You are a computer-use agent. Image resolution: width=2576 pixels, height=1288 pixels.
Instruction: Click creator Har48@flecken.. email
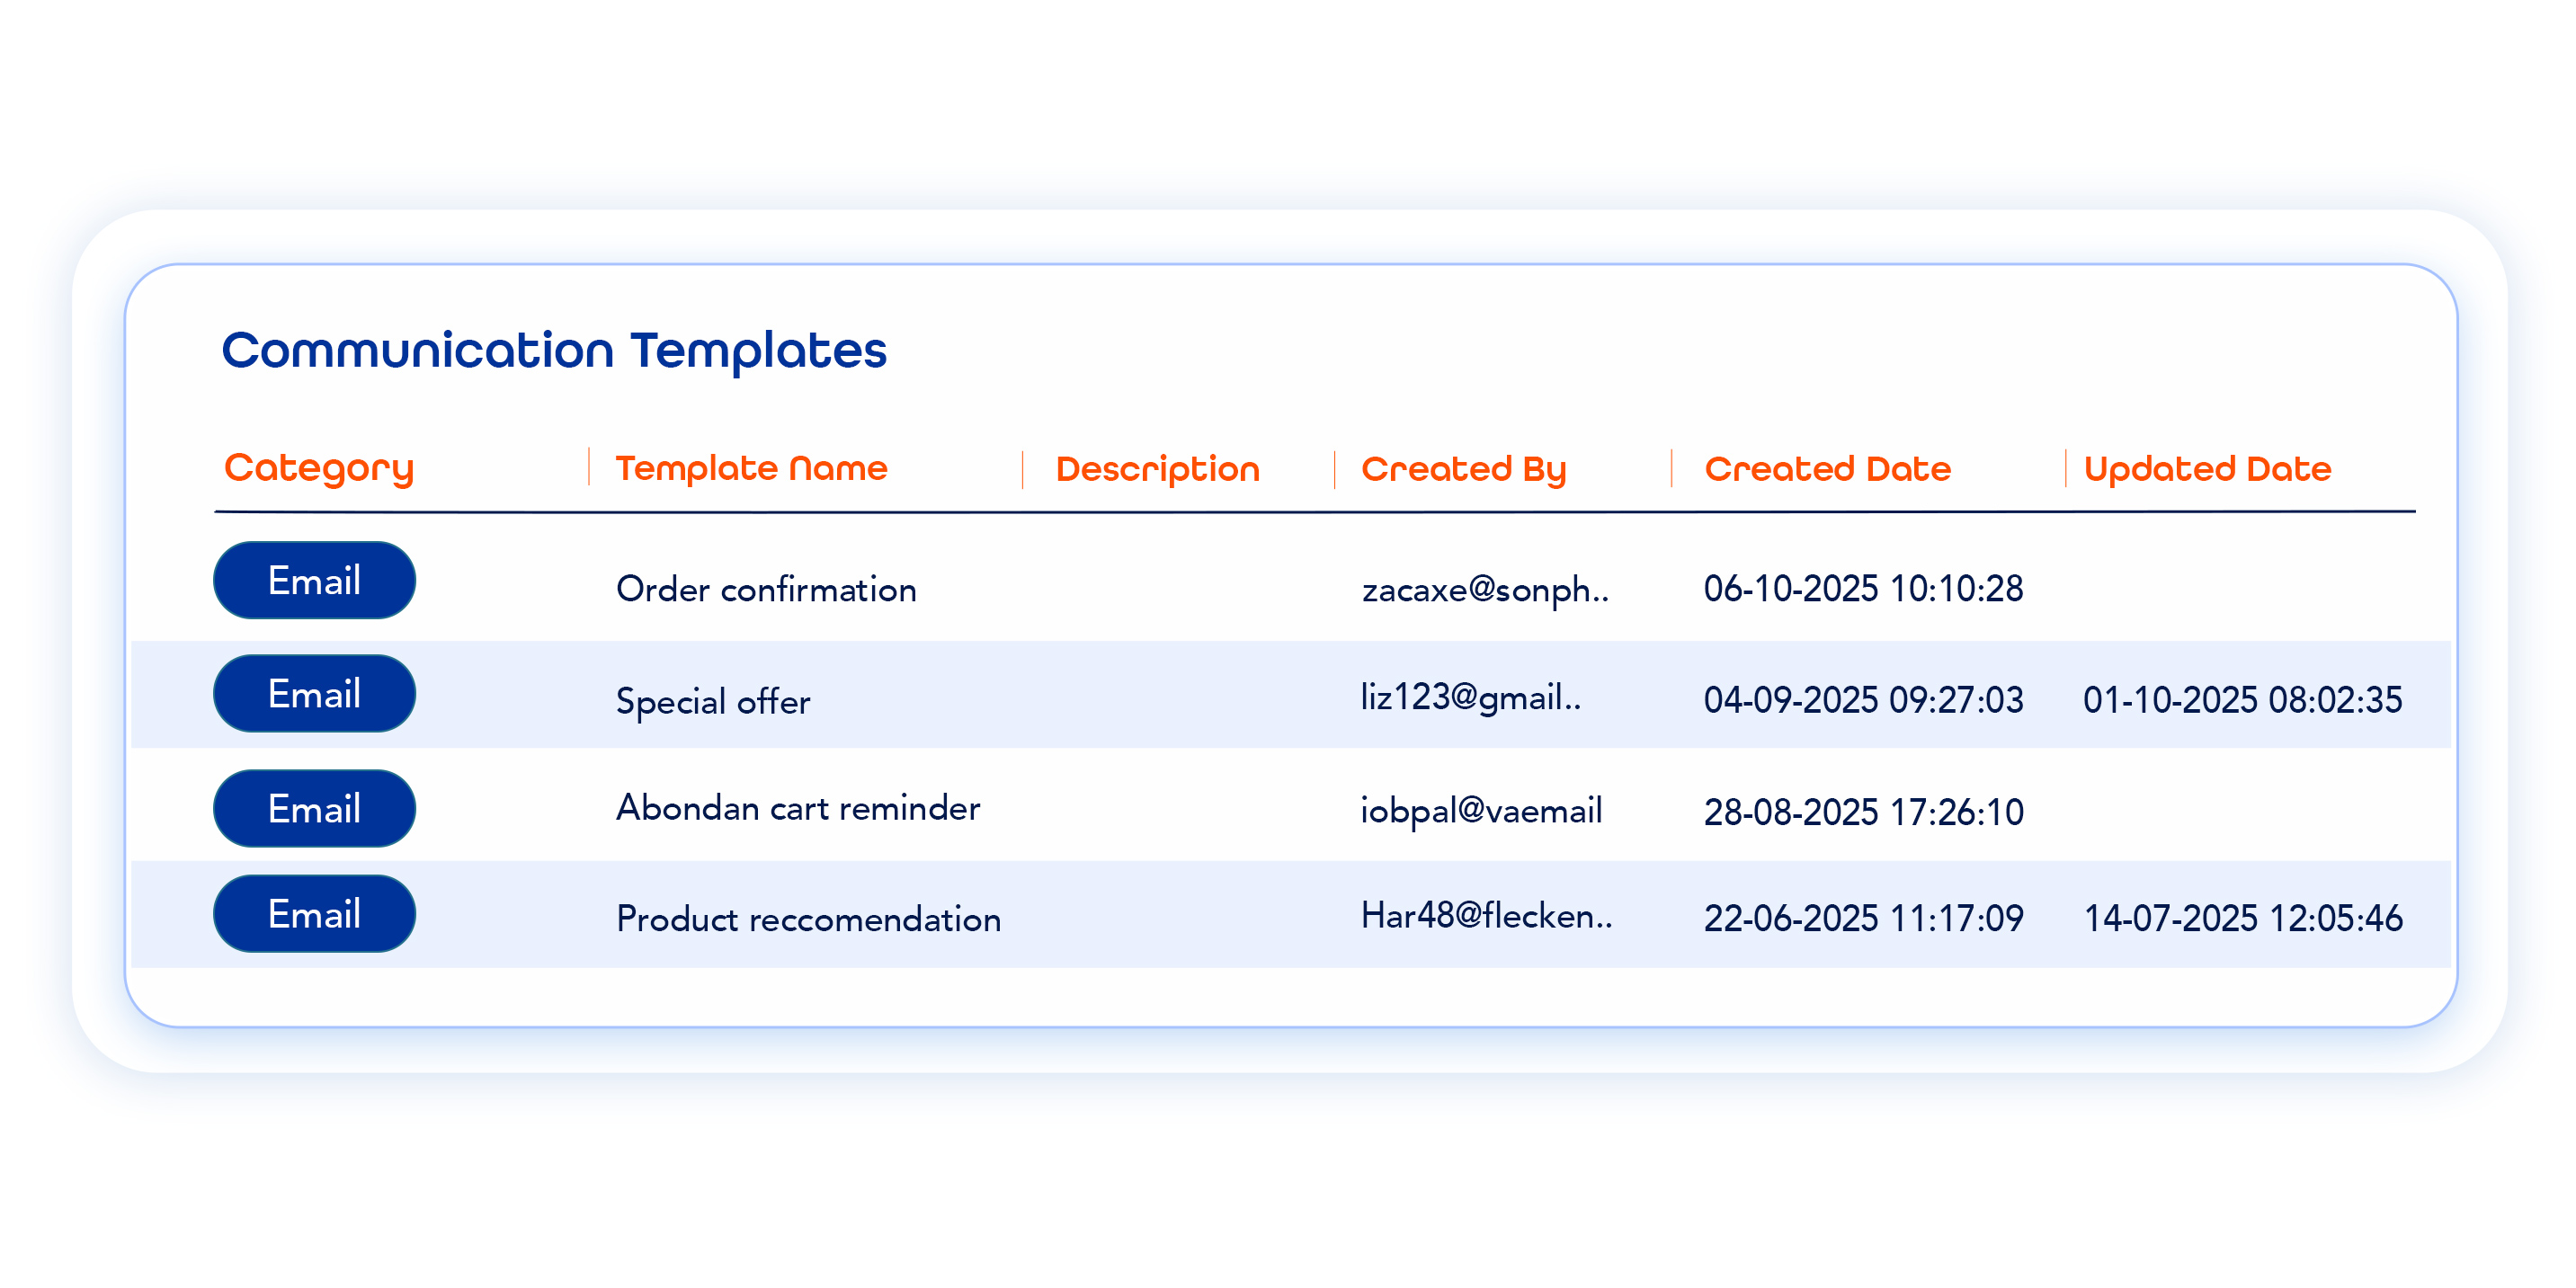(1486, 915)
